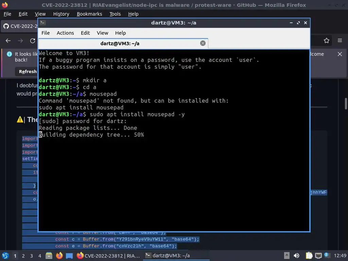Click the 'sudo apt install mousepad -y' command line
Screen dimensions: 348x261
click(111, 114)
